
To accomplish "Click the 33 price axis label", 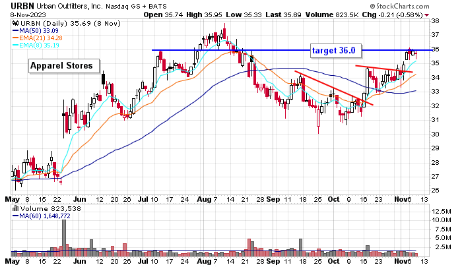I will pyautogui.click(x=435, y=92).
